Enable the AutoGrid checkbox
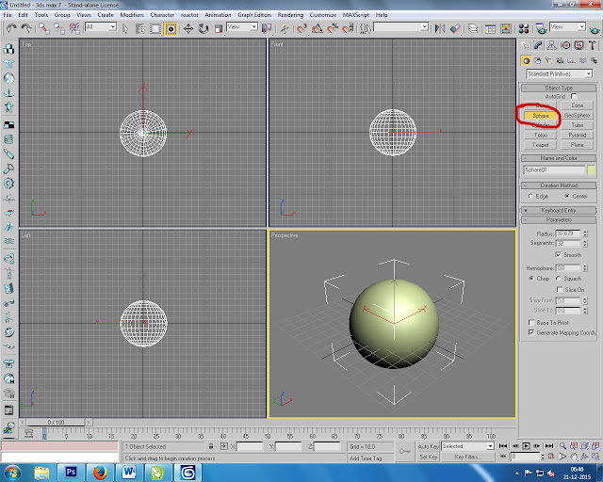The height and width of the screenshot is (482, 603). point(574,96)
